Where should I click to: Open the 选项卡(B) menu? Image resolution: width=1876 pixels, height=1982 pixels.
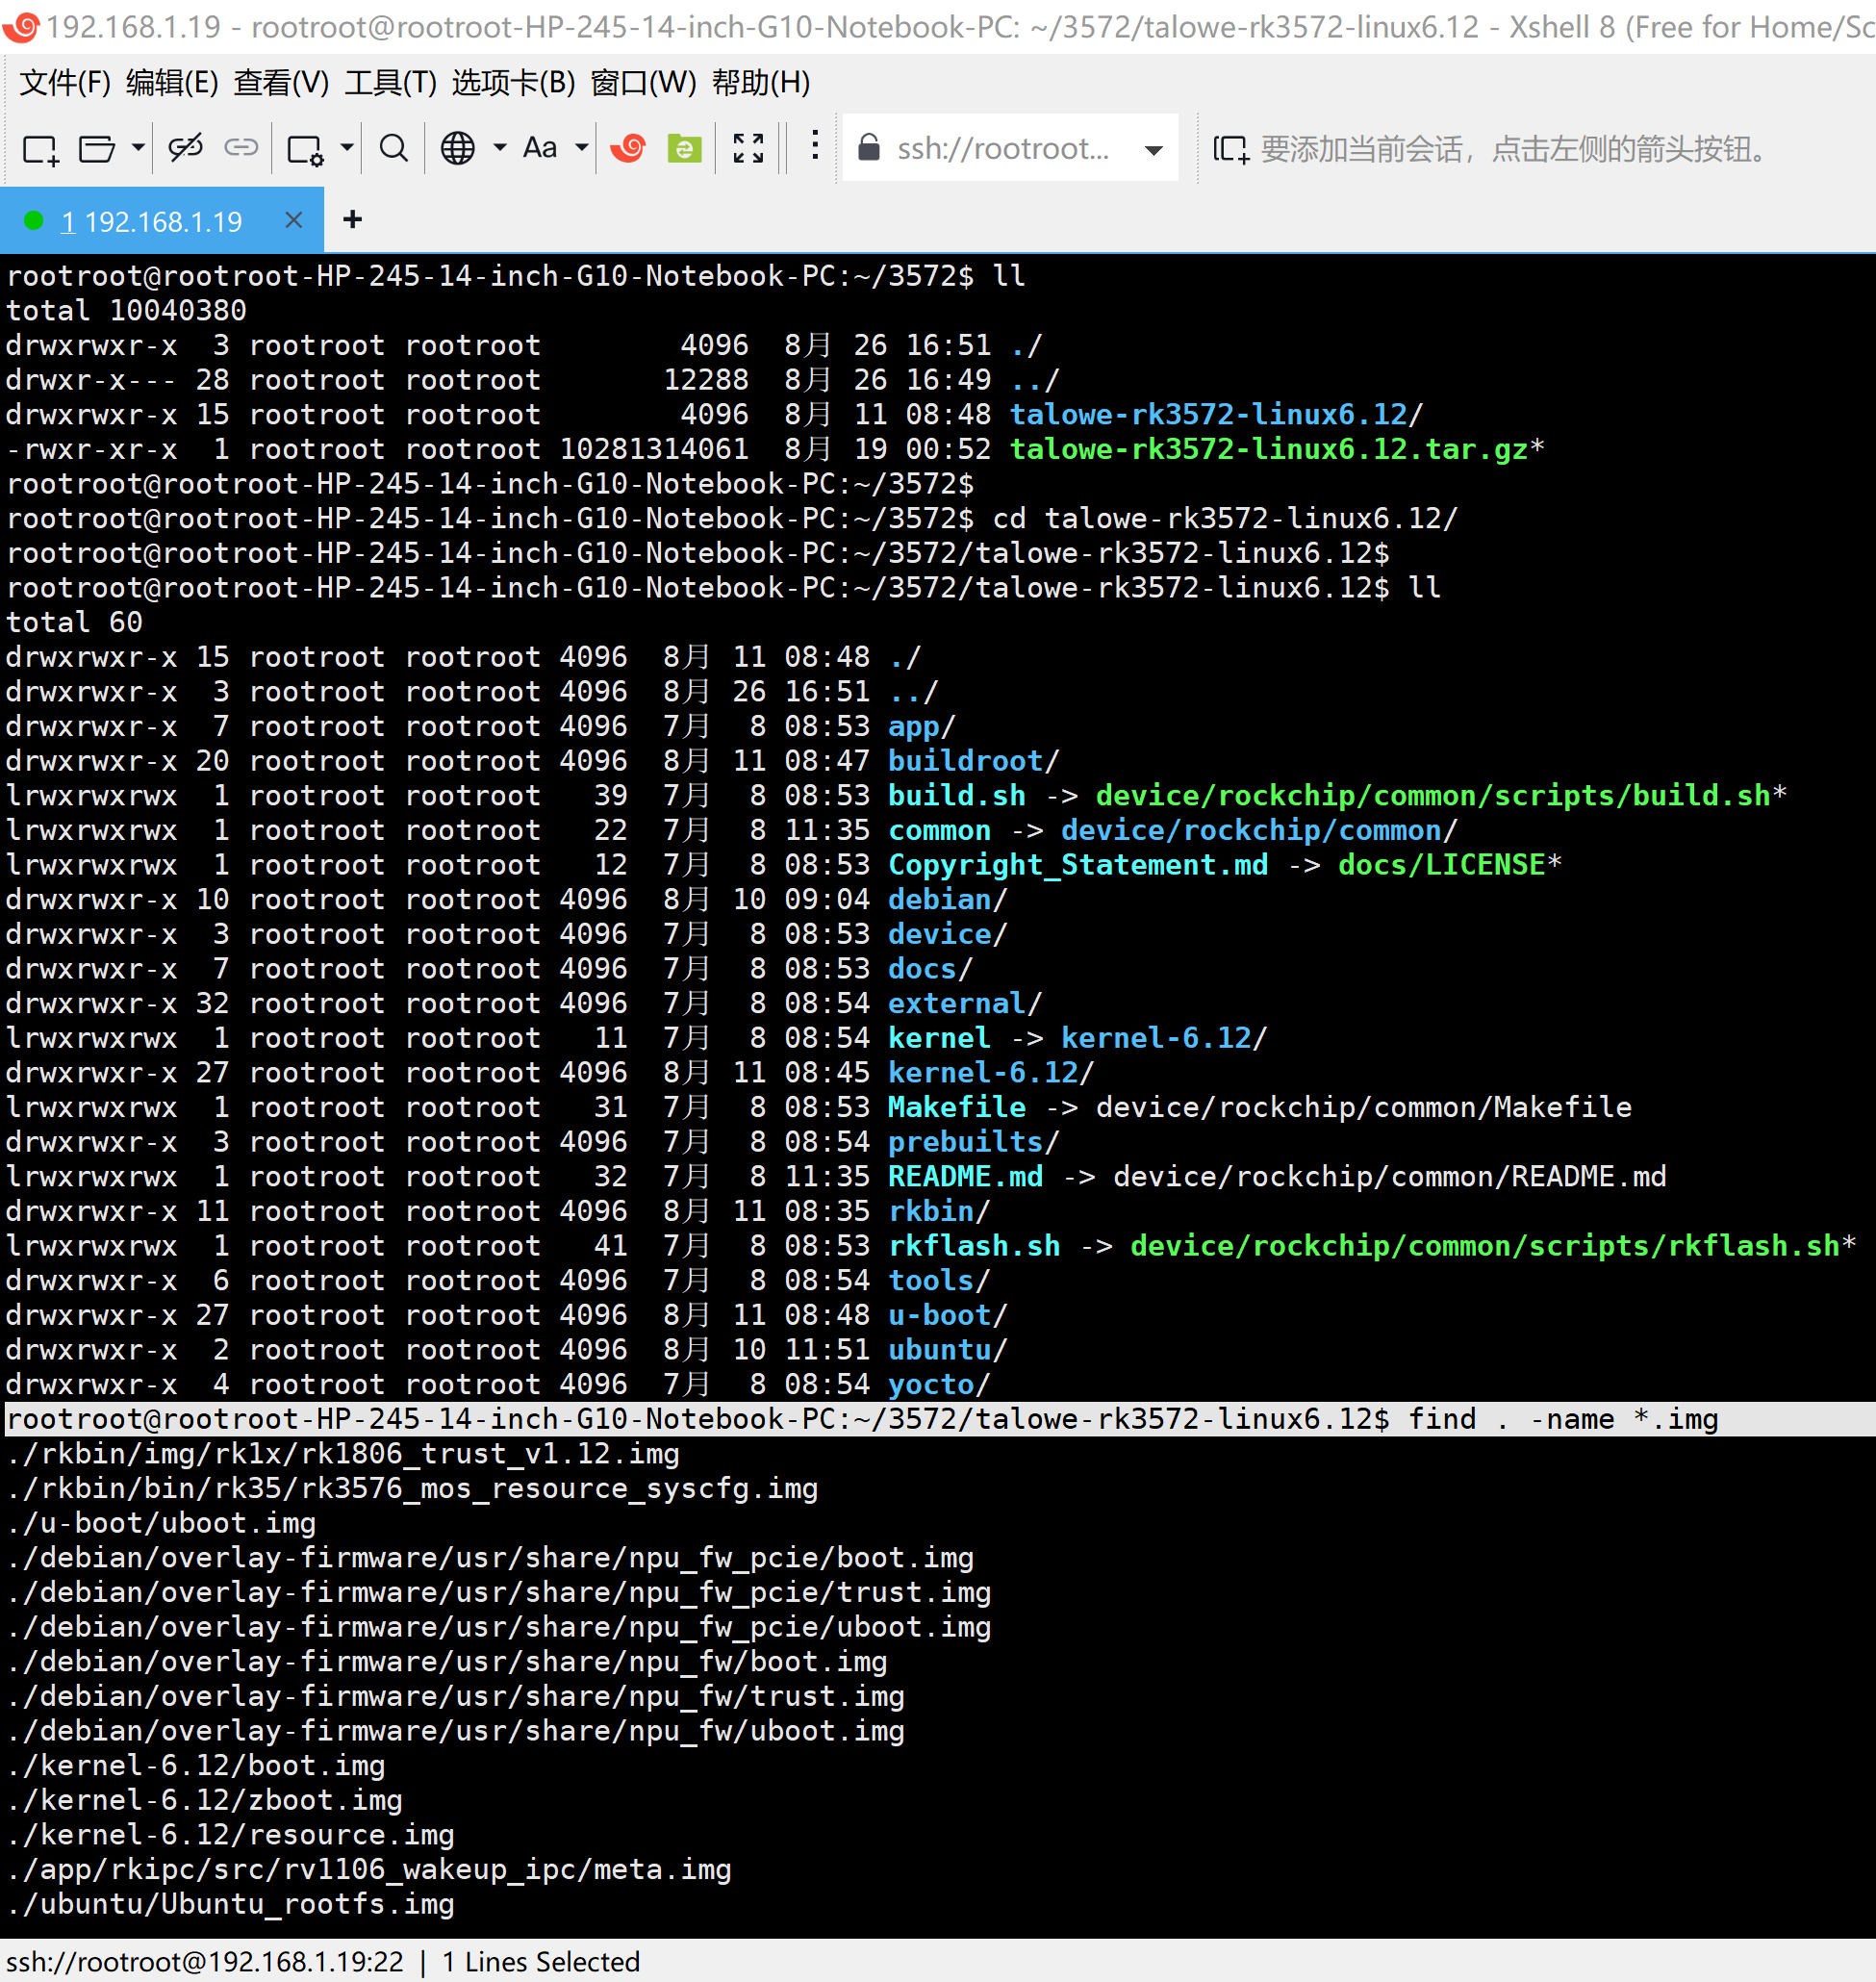[513, 83]
